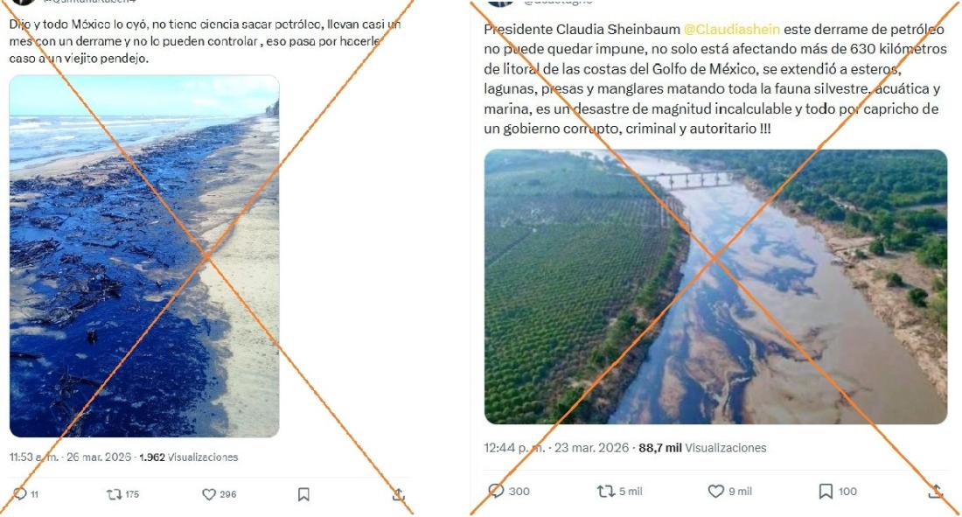
Task: Reply to the left tweet with 11 replies
Action: point(21,494)
